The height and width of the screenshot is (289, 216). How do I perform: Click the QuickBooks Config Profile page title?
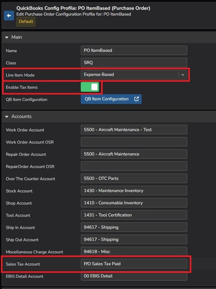83,8
